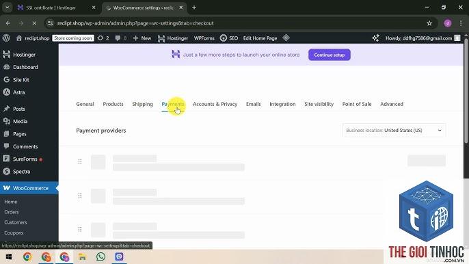
Task: Bookmark this page with the star
Action: click(429, 23)
